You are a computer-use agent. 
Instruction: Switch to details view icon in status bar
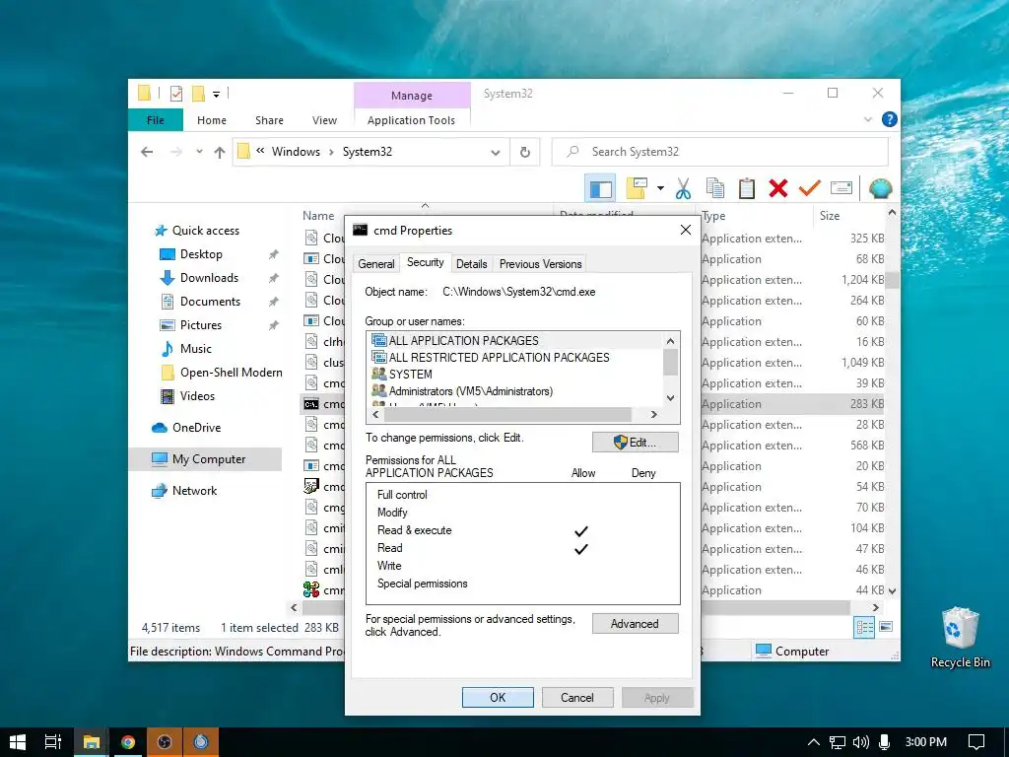864,627
